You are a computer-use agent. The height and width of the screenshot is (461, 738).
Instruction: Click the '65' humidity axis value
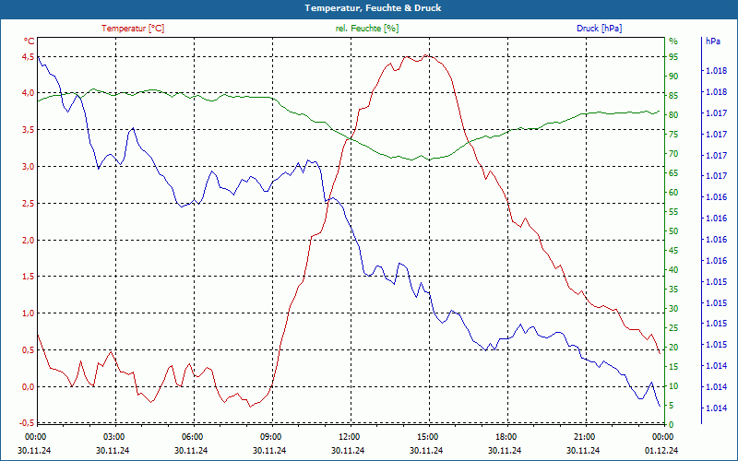tap(673, 173)
